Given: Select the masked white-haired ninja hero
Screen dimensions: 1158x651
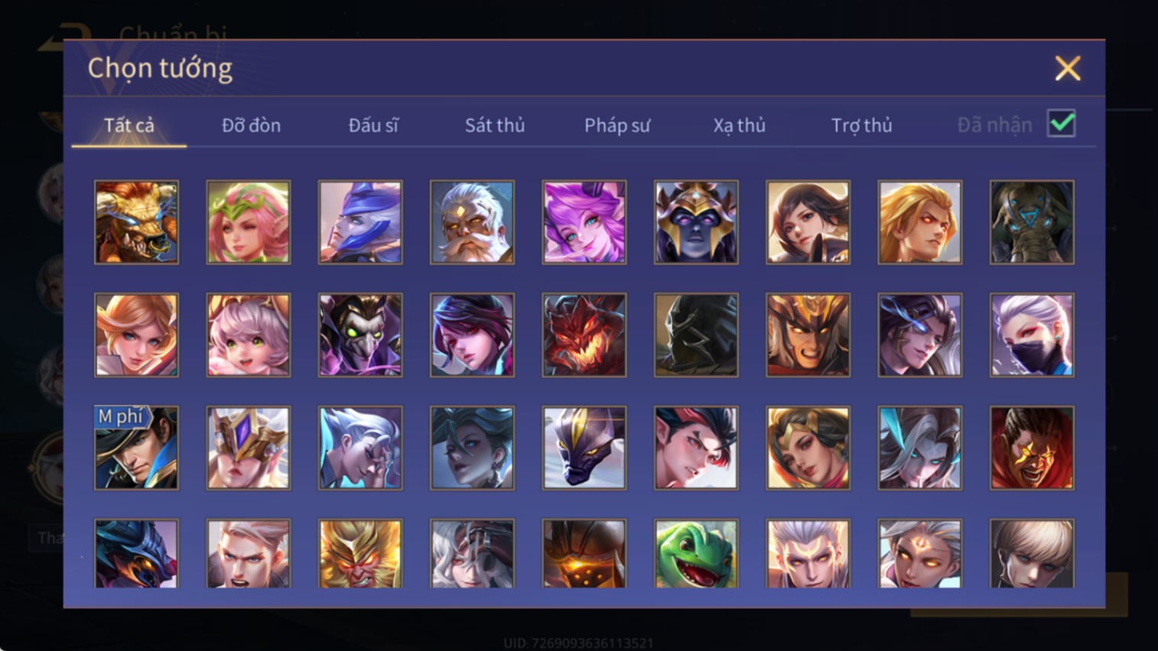Looking at the screenshot, I should 1032,335.
